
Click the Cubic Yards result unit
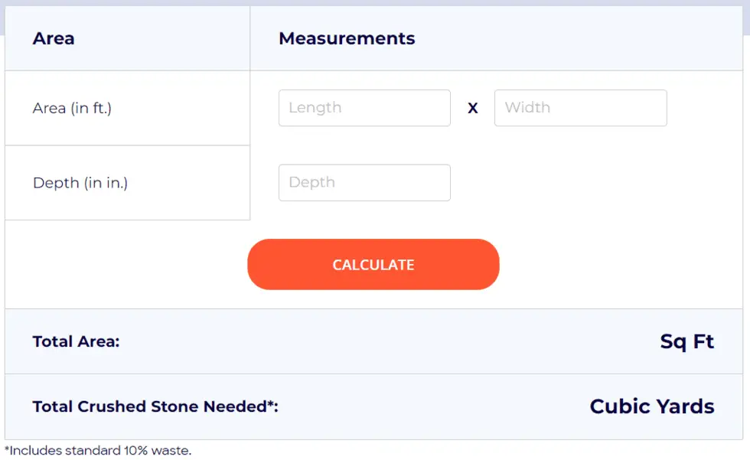[x=652, y=406]
